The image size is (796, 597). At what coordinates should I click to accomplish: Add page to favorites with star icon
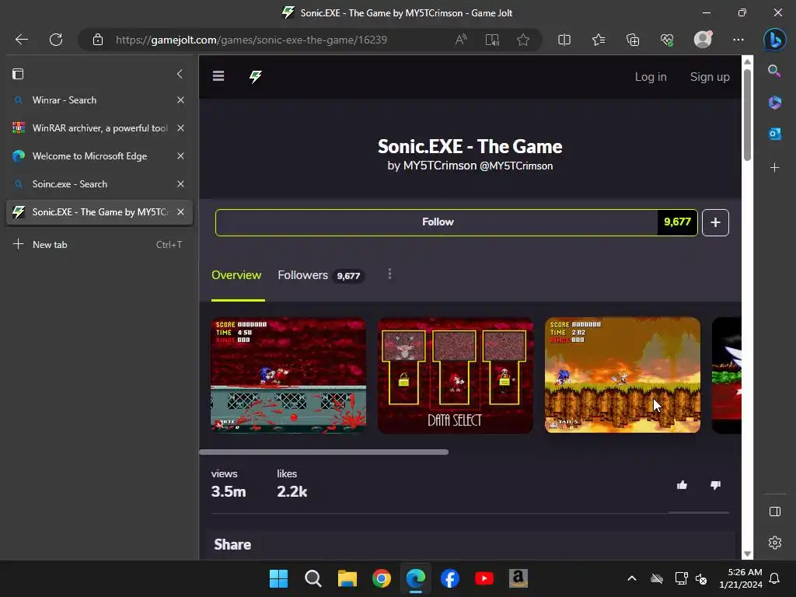click(x=523, y=40)
